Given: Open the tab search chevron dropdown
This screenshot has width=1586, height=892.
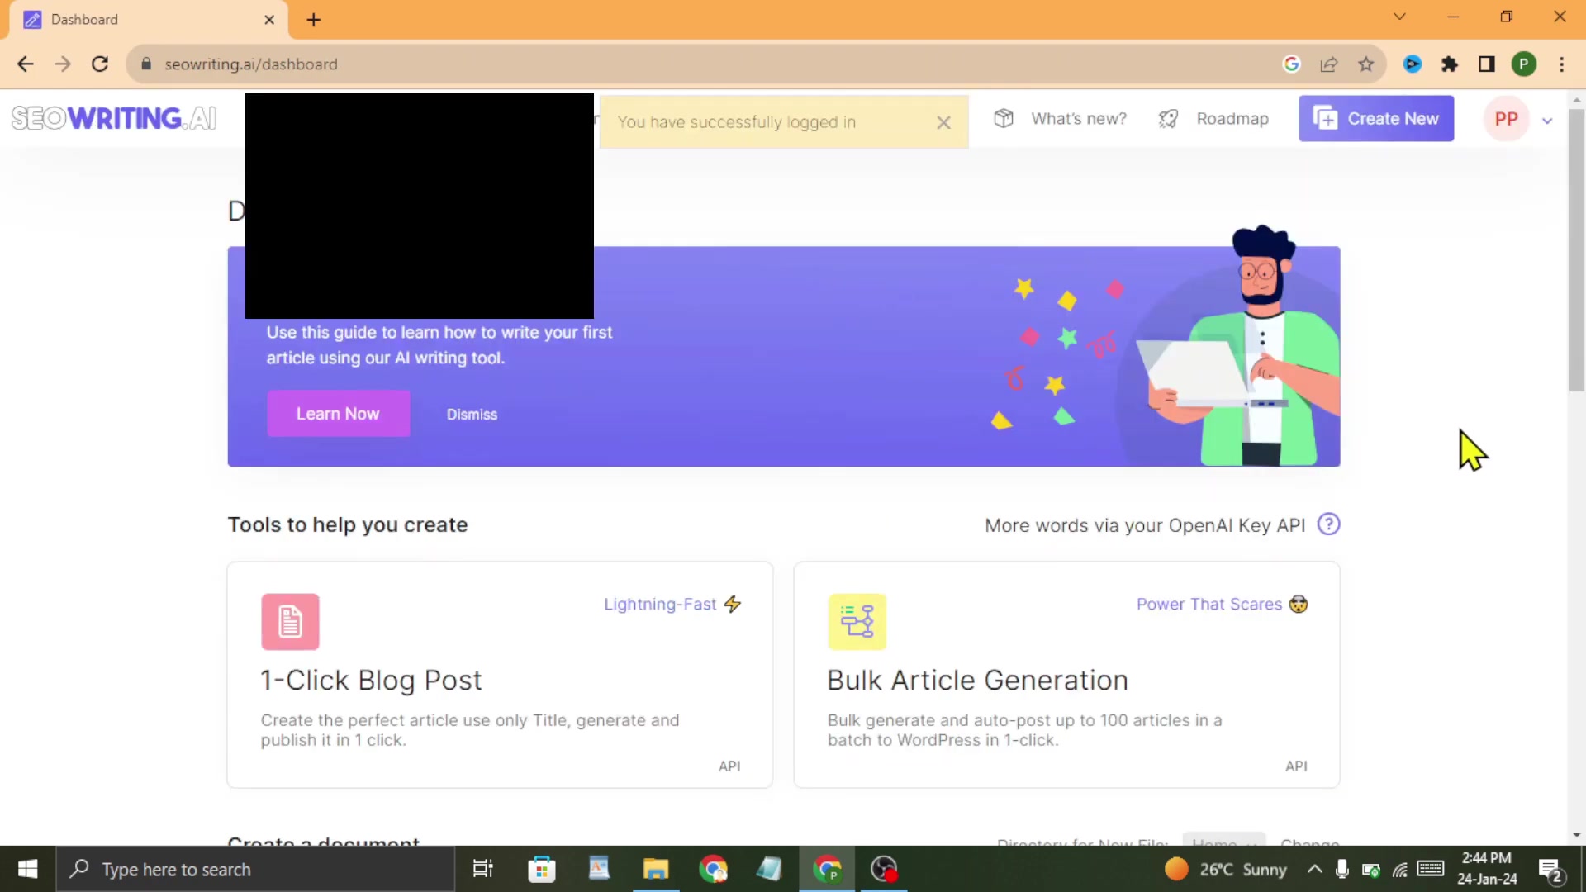Looking at the screenshot, I should 1399,17.
